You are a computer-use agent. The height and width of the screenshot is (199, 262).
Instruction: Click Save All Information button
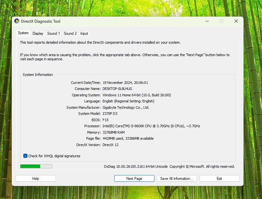[x=176, y=179]
